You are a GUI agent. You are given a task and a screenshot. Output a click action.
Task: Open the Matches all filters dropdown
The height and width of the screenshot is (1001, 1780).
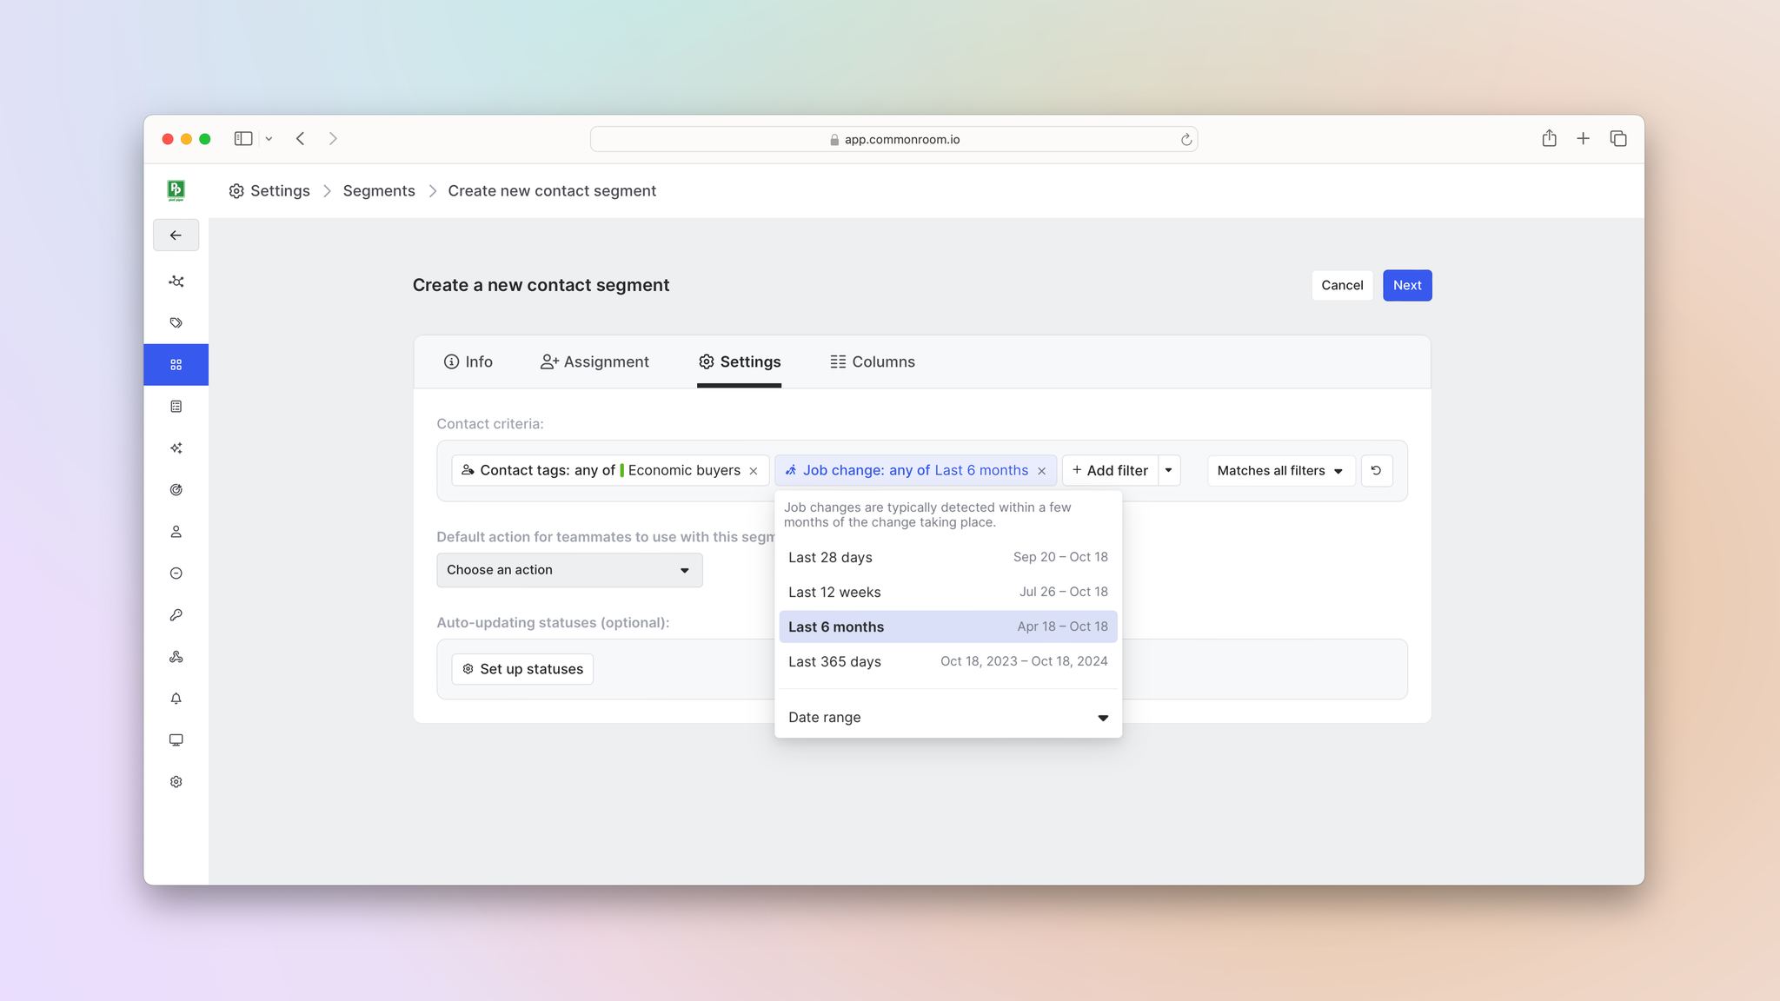coord(1280,470)
